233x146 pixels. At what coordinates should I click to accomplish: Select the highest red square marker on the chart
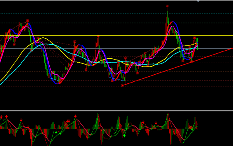point(167,6)
